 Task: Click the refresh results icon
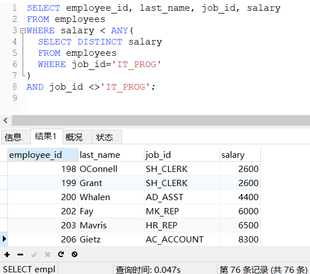tap(61, 254)
